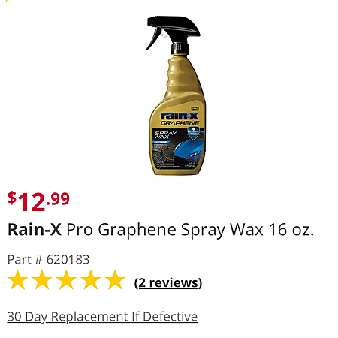
Task: Click the .99 cents portion of the price
Action: click(58, 199)
